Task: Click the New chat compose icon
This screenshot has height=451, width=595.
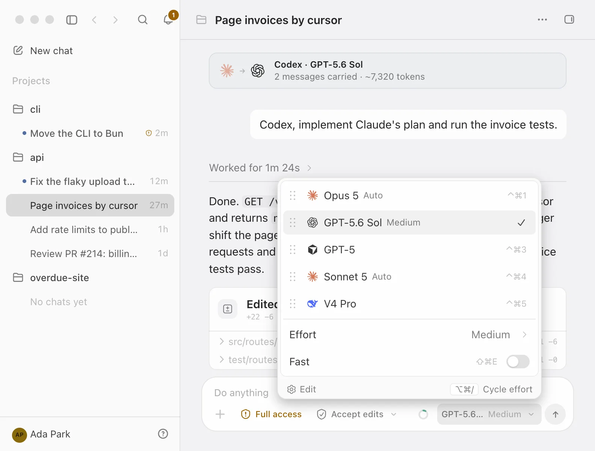Action: 18,50
